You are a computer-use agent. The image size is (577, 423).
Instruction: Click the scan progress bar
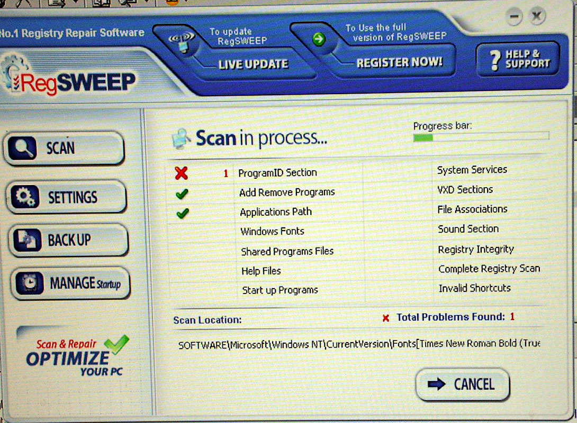(x=481, y=138)
